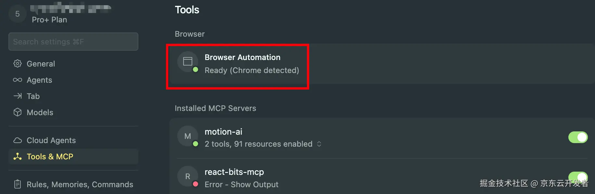Open the Agents settings section
The width and height of the screenshot is (595, 194).
click(x=39, y=80)
